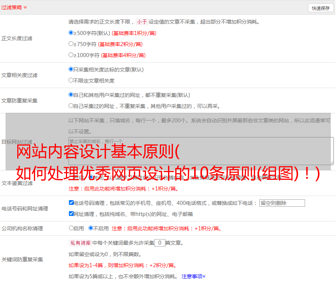This screenshot has width=336, height=283.
Task: Click the 快速保存 button
Action: [x=320, y=8]
